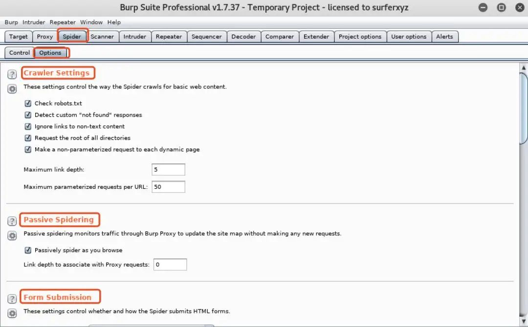Image resolution: width=528 pixels, height=327 pixels.
Task: Open the Intruder menu in menu bar
Action: [x=34, y=22]
